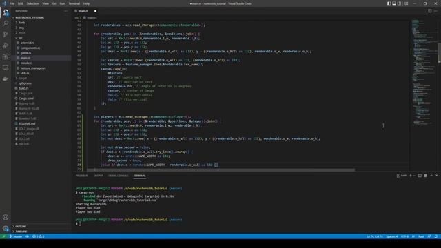Open utils.rs in the explorer

coord(25,73)
